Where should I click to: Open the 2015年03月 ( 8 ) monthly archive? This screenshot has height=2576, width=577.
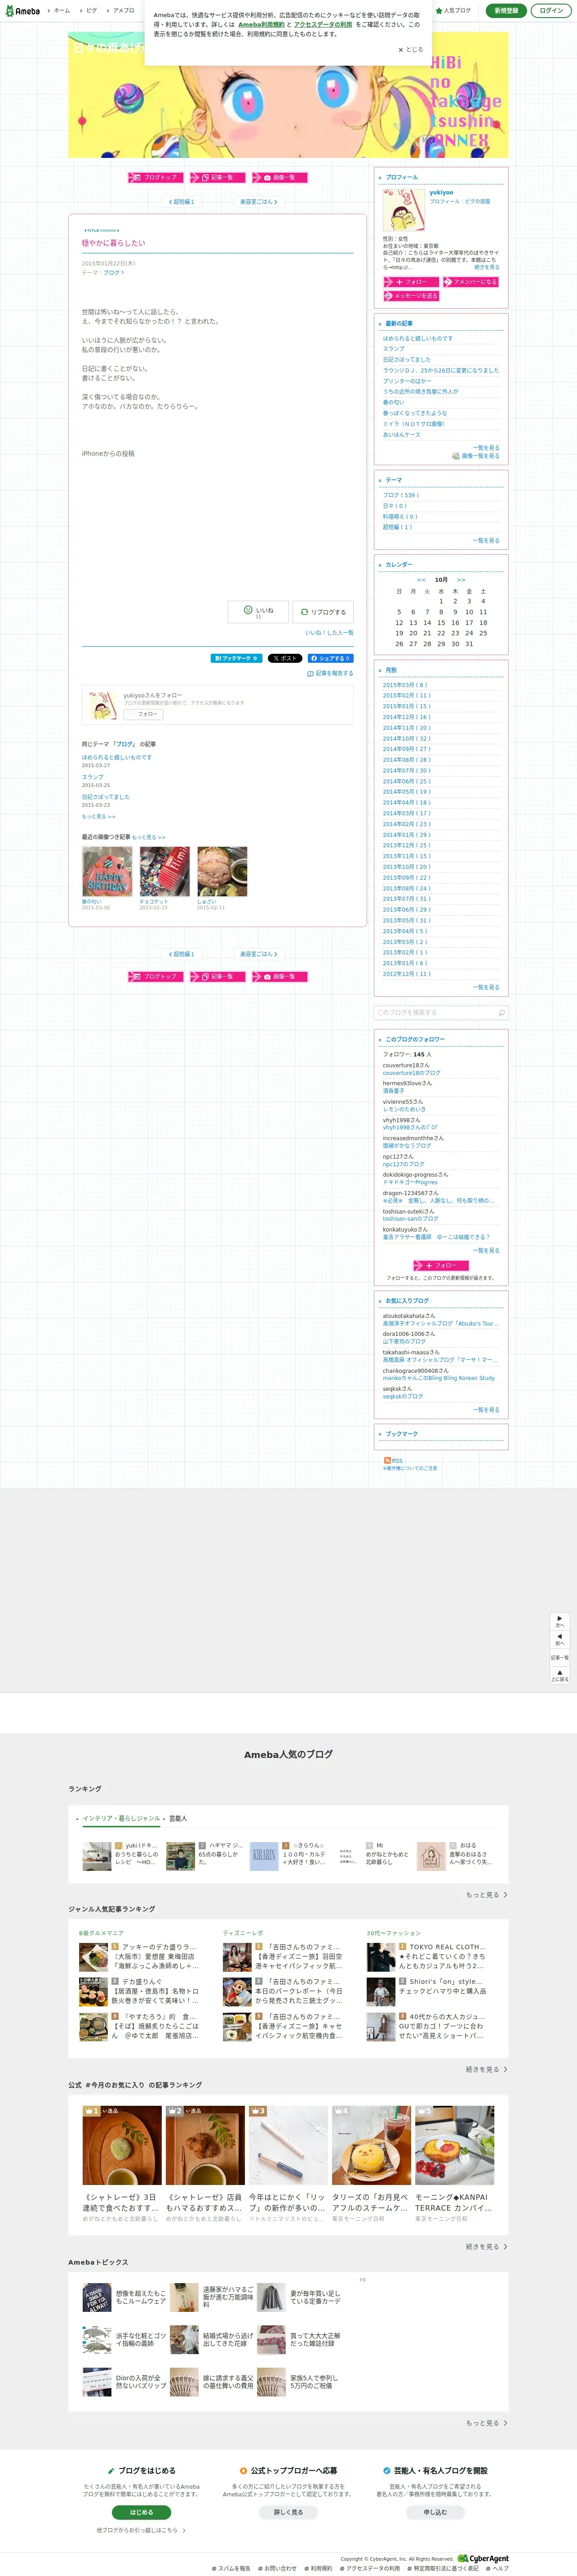pyautogui.click(x=404, y=685)
